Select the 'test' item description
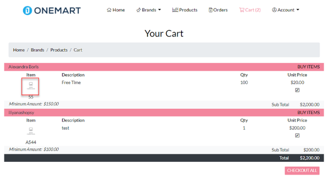This screenshot has height=179, width=330. pyautogui.click(x=65, y=128)
